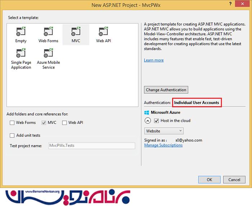Open the Manage Subscriptions link
The image size is (252, 206).
click(x=163, y=145)
